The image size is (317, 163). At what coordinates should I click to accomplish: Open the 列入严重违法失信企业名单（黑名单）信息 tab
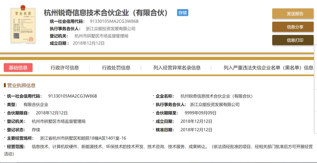tap(268, 68)
